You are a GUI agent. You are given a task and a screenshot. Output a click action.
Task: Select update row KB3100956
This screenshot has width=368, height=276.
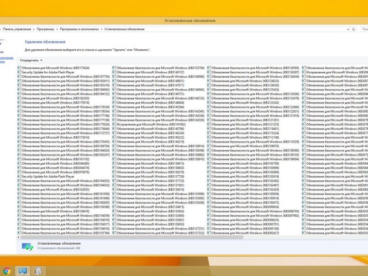tap(243, 194)
